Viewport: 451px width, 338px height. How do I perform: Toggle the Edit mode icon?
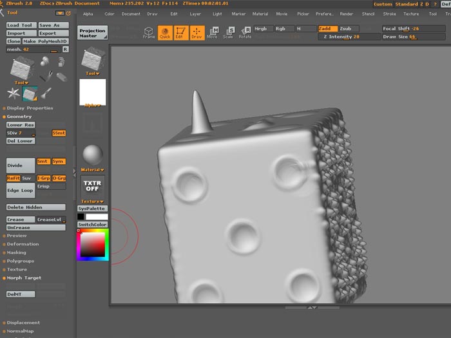(181, 33)
